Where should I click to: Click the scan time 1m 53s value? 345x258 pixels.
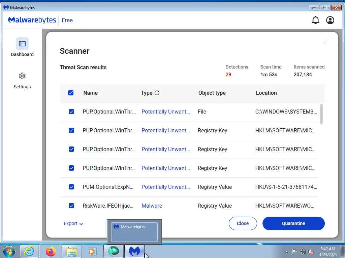pyautogui.click(x=269, y=75)
